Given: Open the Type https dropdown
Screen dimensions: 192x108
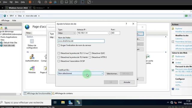Looking at the screenshot, I should point(67,33).
